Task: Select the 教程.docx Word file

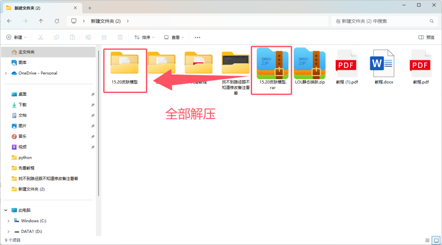Action: [x=384, y=67]
